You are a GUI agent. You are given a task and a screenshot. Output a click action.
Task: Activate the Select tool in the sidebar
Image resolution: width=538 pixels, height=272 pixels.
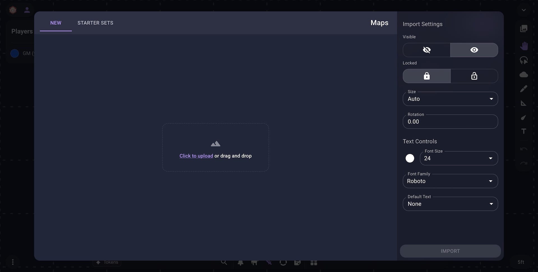pos(524,61)
